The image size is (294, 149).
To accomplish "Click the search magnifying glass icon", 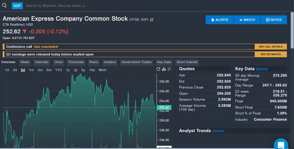I will point(4,5).
